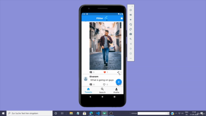Open File Explorer from taskbar
This screenshot has width=206, height=116.
71,113
